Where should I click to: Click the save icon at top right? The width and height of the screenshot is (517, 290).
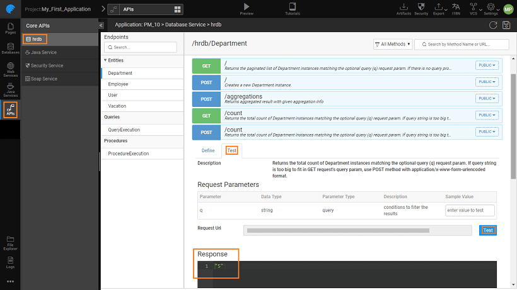506,25
